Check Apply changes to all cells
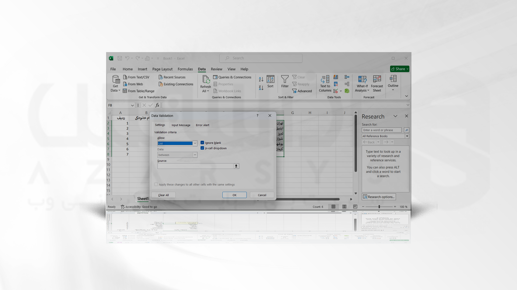 pyautogui.click(x=156, y=184)
